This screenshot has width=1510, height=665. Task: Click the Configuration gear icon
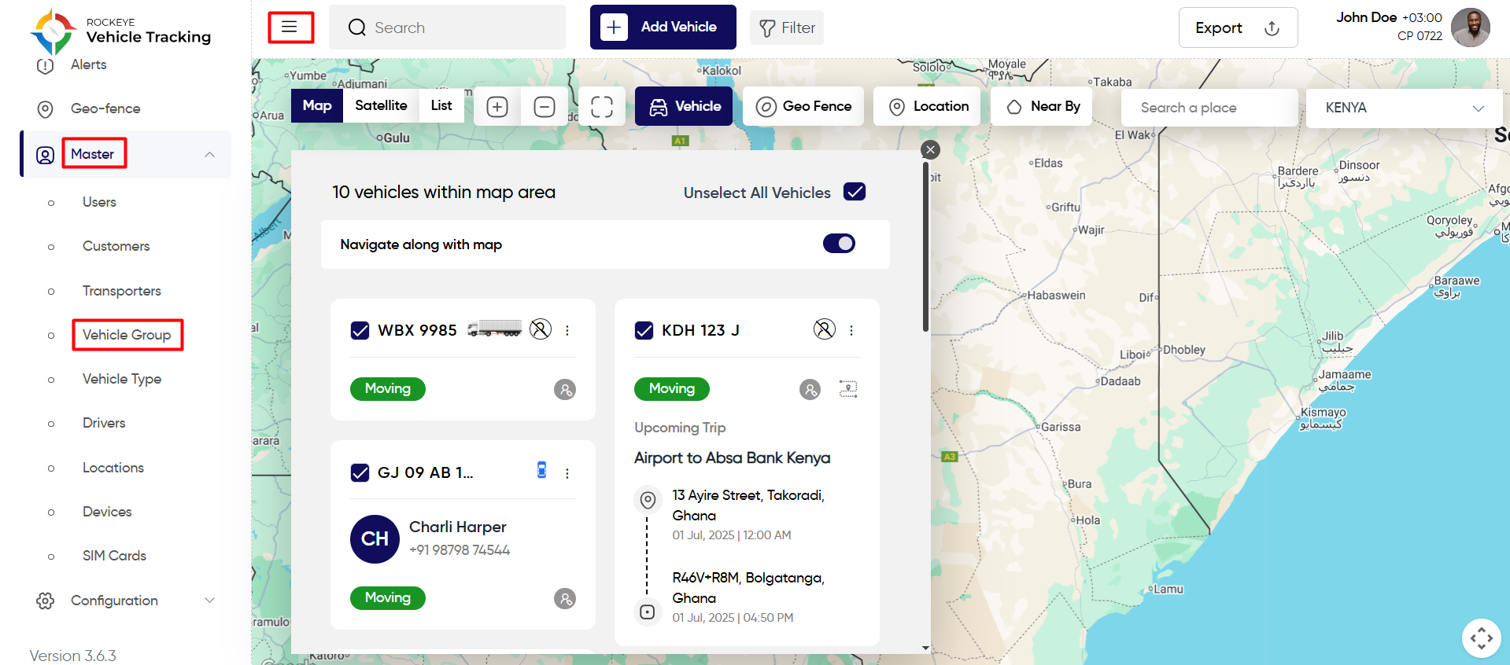[45, 601]
